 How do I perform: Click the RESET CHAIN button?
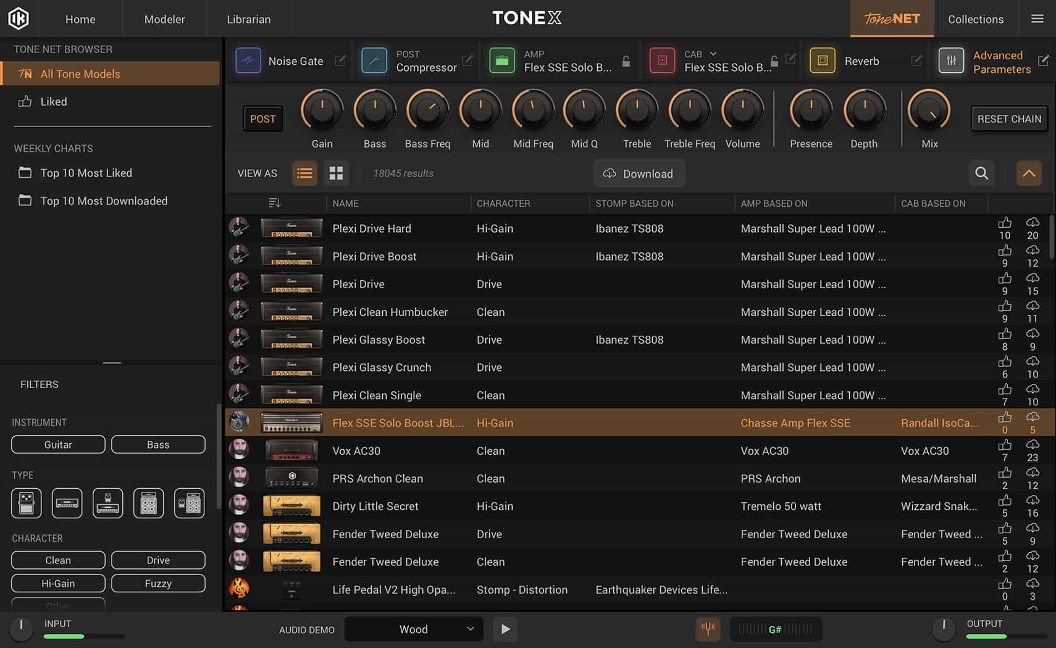(1009, 118)
